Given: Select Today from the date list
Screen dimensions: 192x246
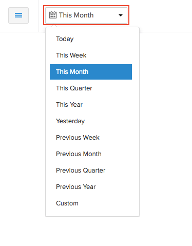Looking at the screenshot, I should pyautogui.click(x=91, y=39).
